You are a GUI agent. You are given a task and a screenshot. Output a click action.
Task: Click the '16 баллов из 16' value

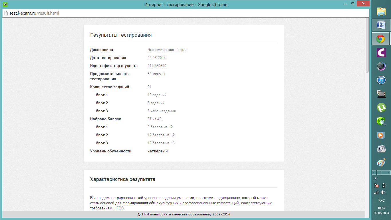[161, 143]
